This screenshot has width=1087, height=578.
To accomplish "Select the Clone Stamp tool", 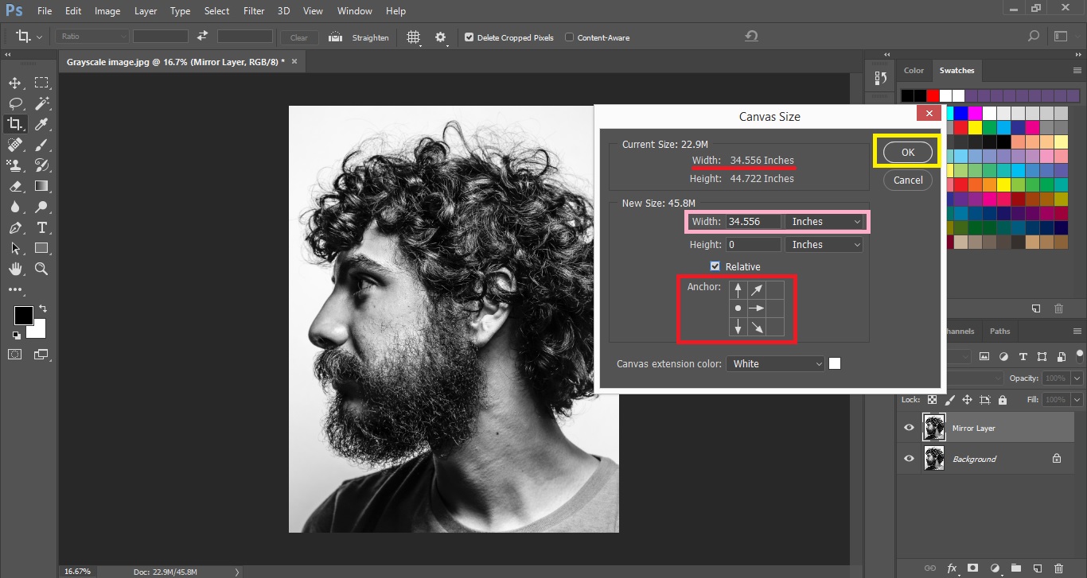I will [14, 165].
